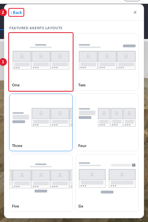Close the Featured Agents Layouts dialog
This screenshot has height=222, width=148.
point(135,12)
